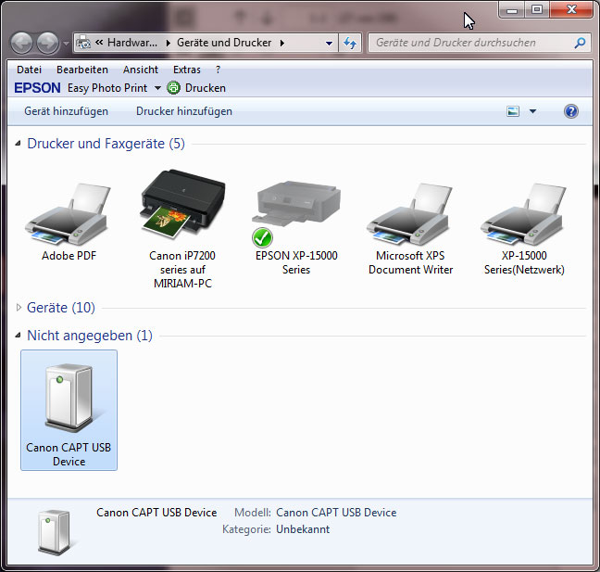Minimize the window

[x=512, y=10]
